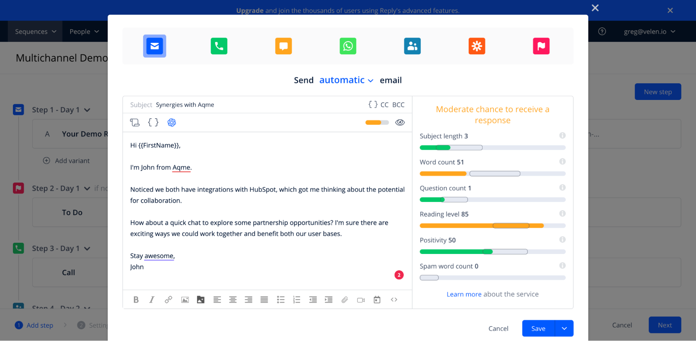Select the email step type icon
This screenshot has width=696, height=341.
tap(155, 46)
